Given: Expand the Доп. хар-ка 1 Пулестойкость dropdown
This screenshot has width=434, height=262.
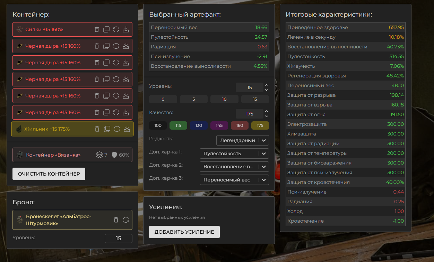Looking at the screenshot, I should [x=234, y=153].
